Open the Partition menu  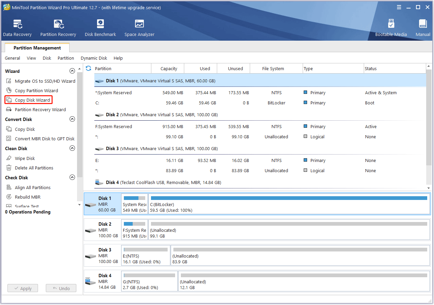click(x=65, y=58)
